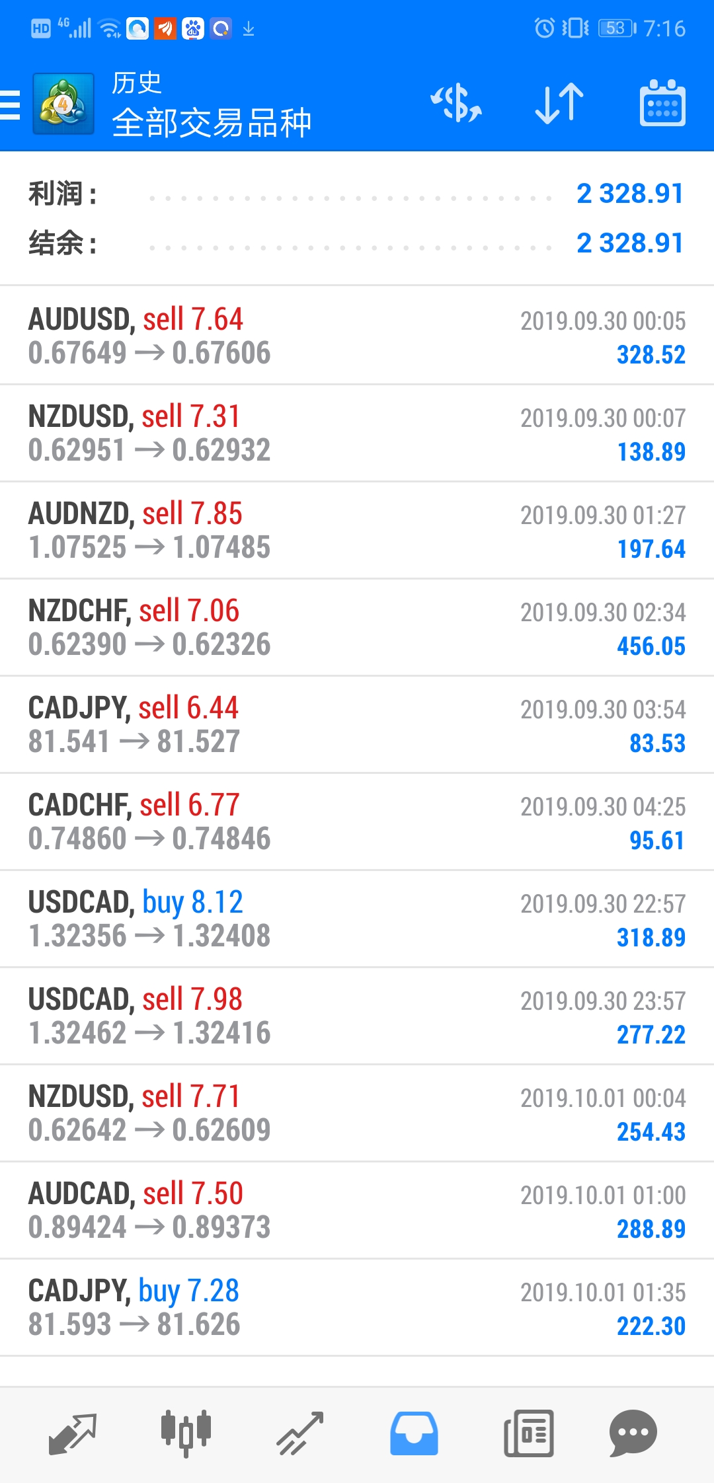Screen dimensions: 714x1483
Task: Open the candlestick Chart tab
Action: (186, 1433)
